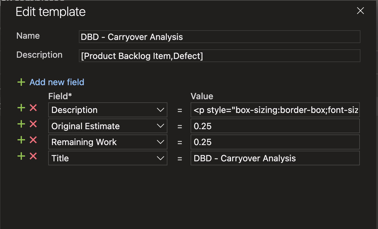378x229 pixels.
Task: Click green plus beside Remaining Work row
Action: pyautogui.click(x=21, y=140)
